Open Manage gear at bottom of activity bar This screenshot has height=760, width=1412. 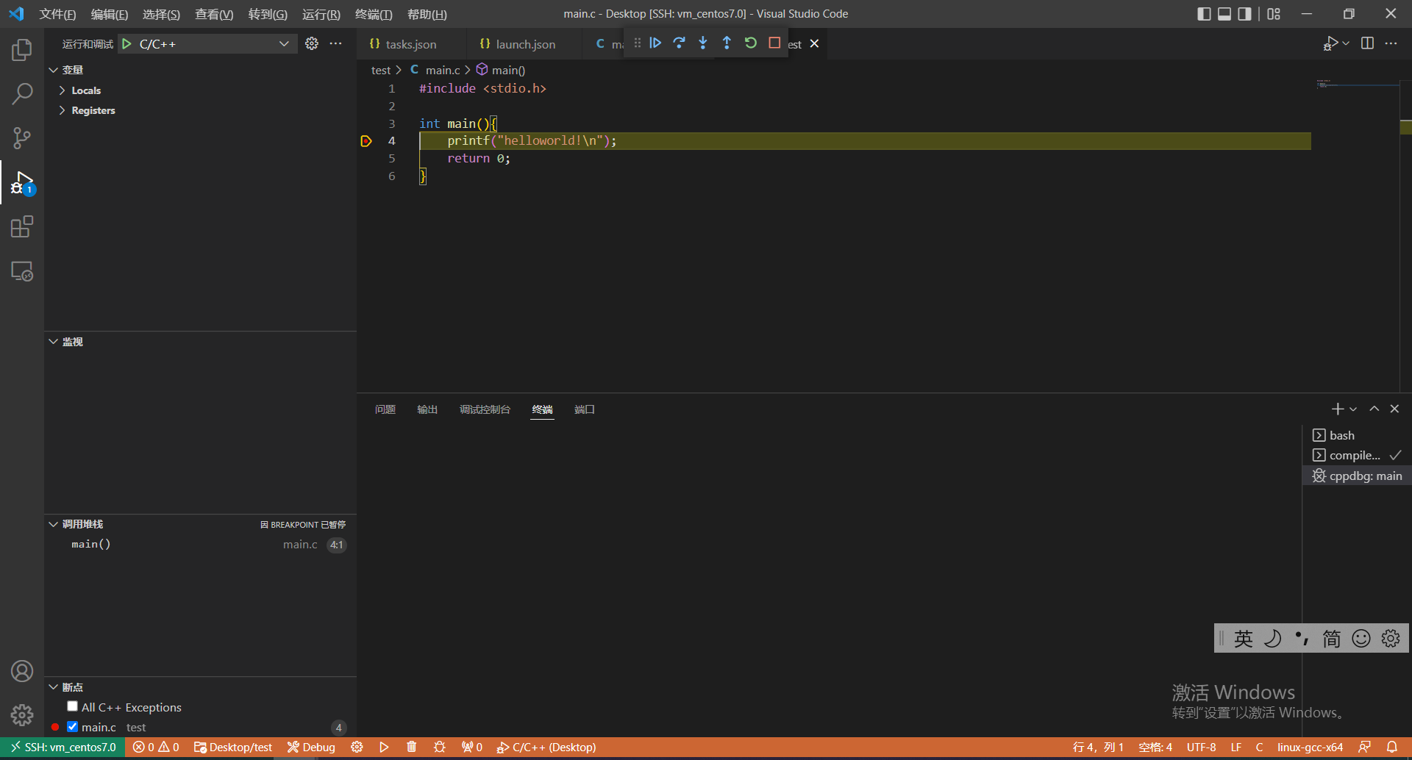tap(22, 715)
